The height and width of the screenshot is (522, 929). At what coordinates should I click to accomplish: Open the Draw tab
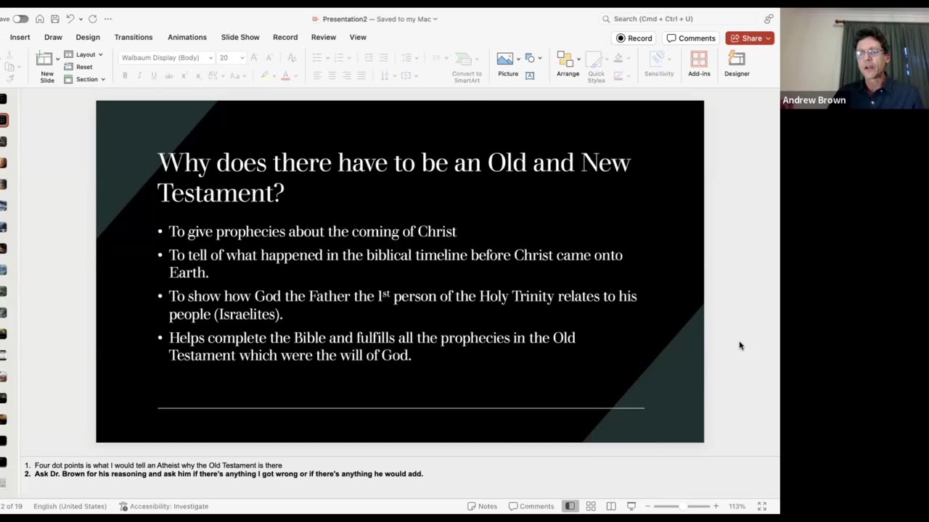pyautogui.click(x=53, y=37)
